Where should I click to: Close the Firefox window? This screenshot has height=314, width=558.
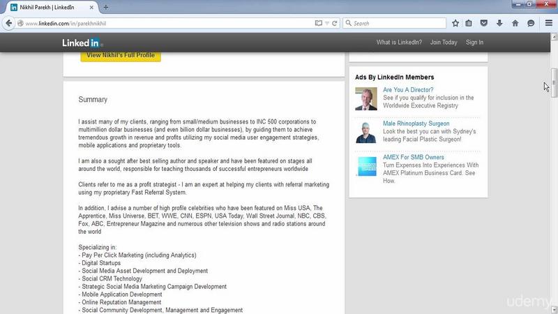pos(546,4)
